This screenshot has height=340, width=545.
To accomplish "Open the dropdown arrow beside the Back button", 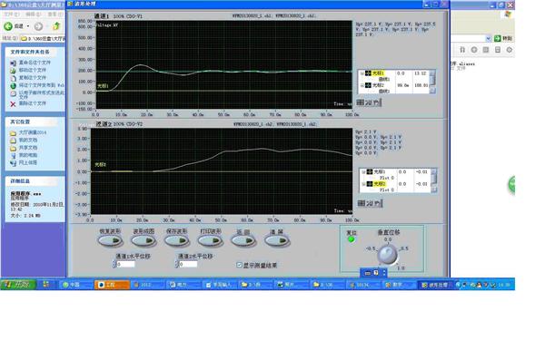I will click(x=28, y=26).
